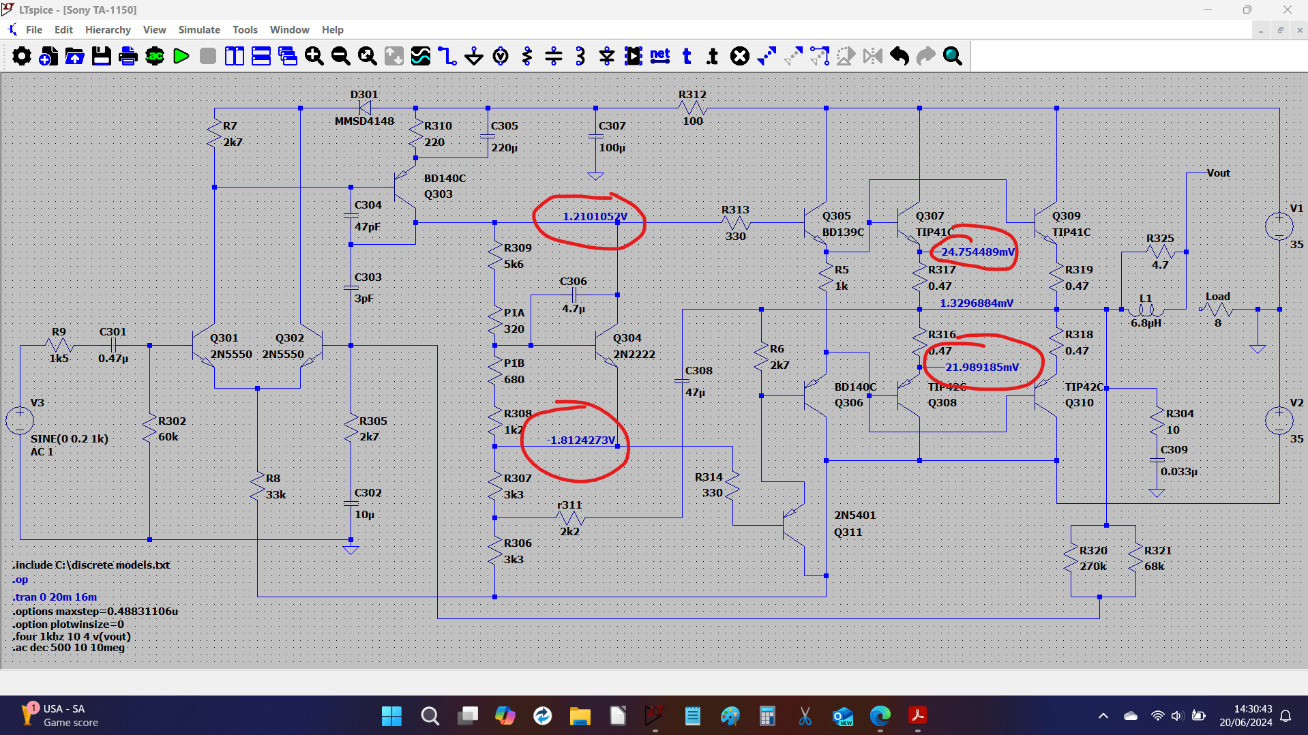1308x735 pixels.
Task: Select the Net label tool
Action: coord(660,56)
